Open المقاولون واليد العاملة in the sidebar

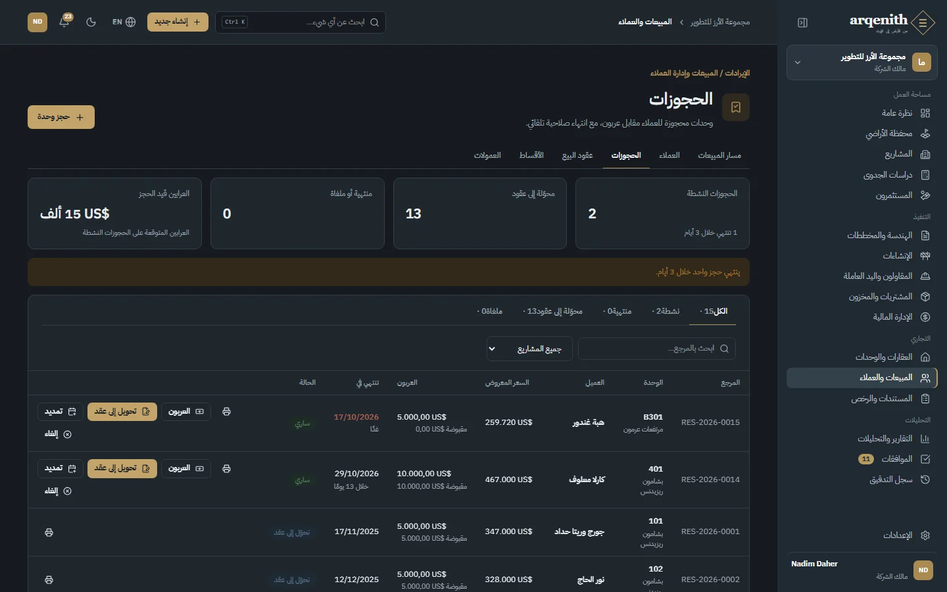click(x=862, y=276)
